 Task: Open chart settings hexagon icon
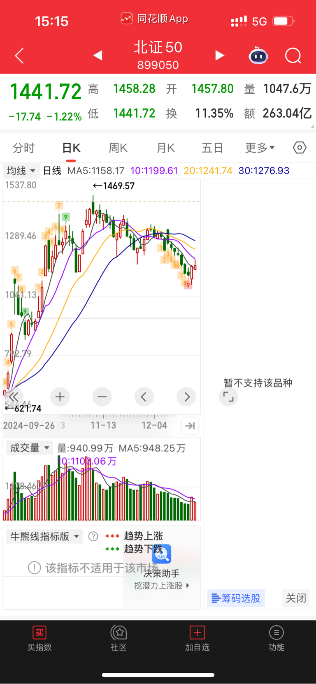pyautogui.click(x=300, y=147)
